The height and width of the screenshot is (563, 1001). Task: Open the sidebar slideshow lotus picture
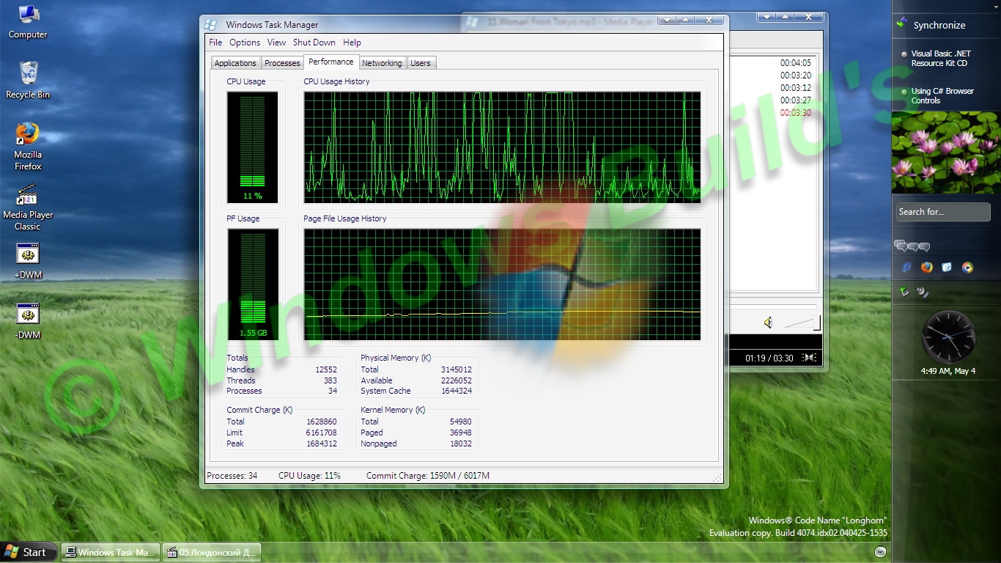tap(946, 152)
